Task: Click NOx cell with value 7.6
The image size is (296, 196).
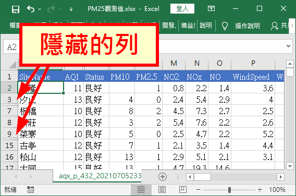Action: point(196,123)
